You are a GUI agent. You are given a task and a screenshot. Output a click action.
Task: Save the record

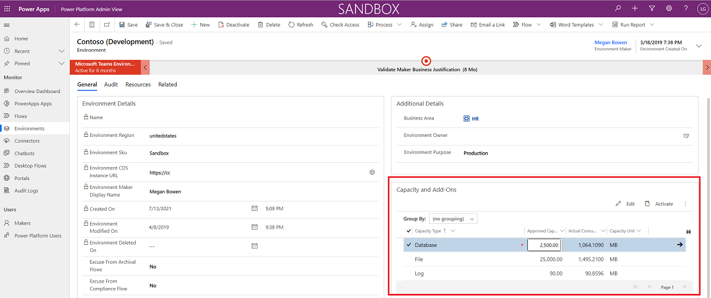pyautogui.click(x=128, y=25)
